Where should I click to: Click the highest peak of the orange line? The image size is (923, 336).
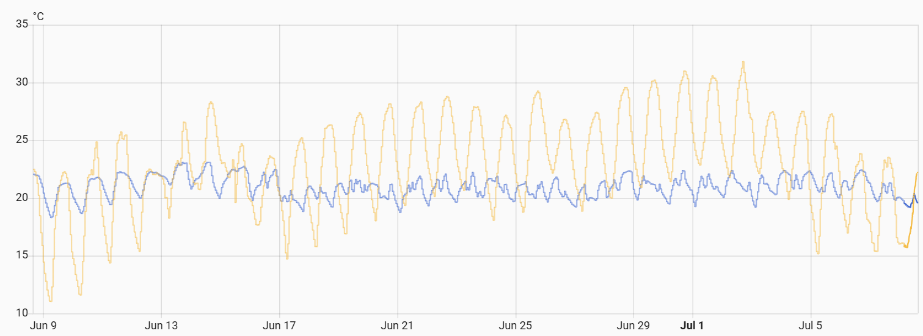pyautogui.click(x=743, y=62)
